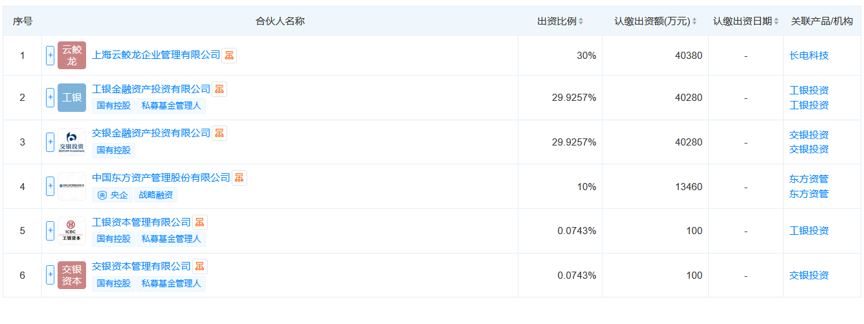Expand row 6 交银资本 plus button

(50, 275)
